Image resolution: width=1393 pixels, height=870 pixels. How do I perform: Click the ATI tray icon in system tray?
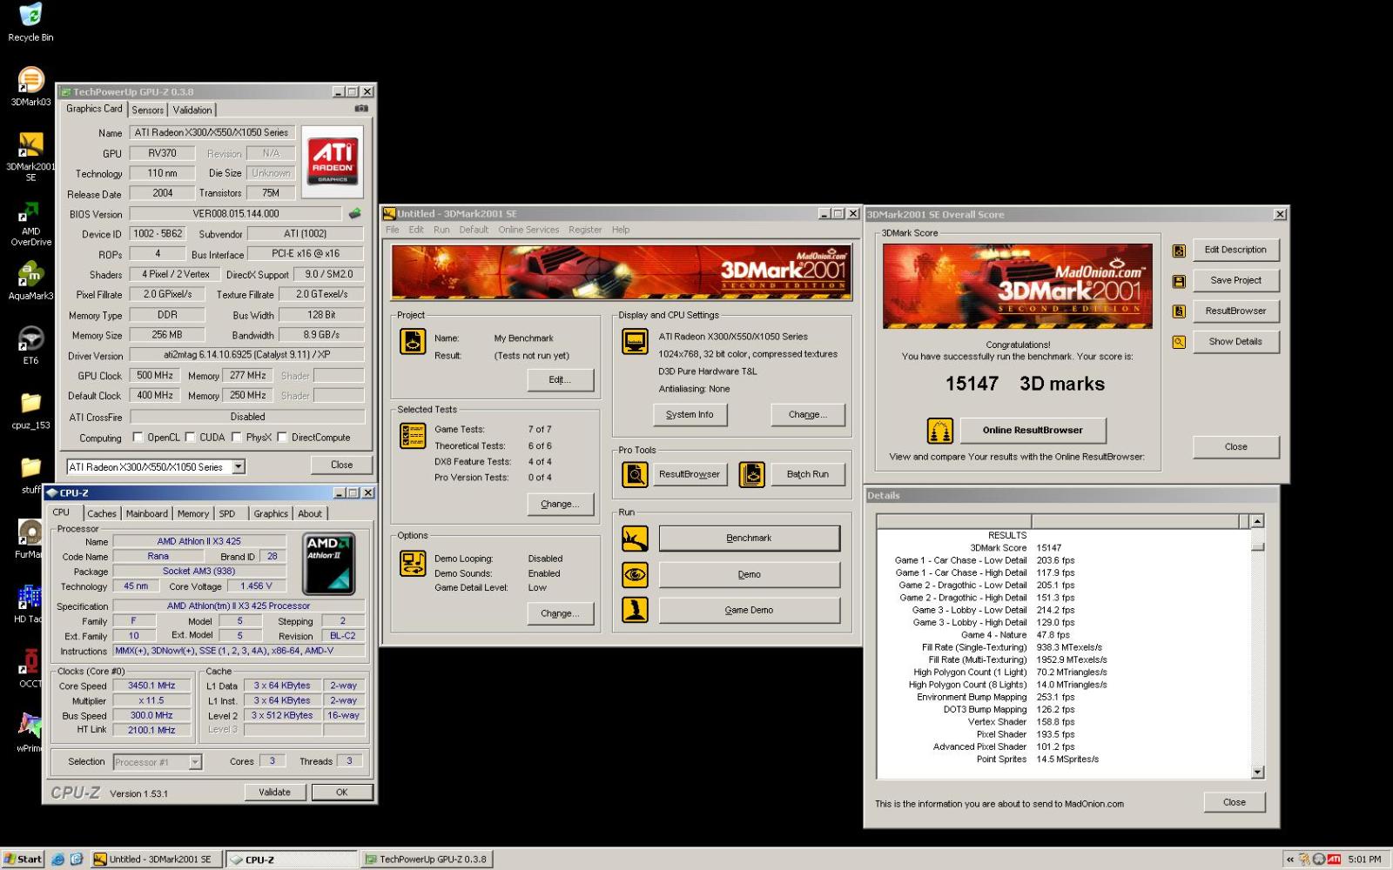point(1334,860)
